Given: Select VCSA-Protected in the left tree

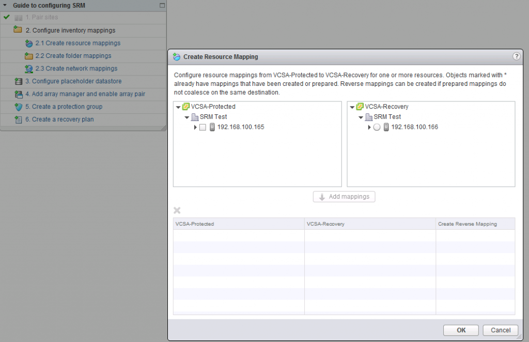Looking at the screenshot, I should click(213, 107).
